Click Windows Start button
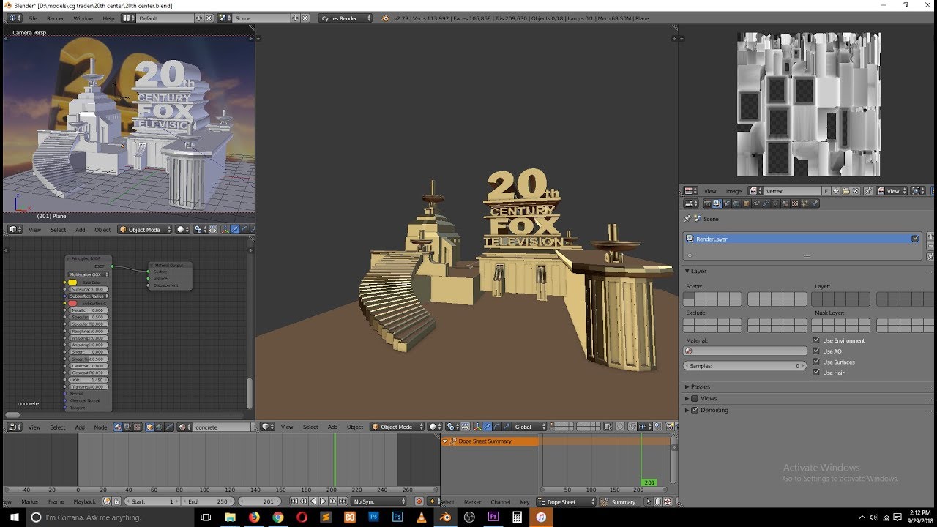937x527 pixels. point(14,517)
